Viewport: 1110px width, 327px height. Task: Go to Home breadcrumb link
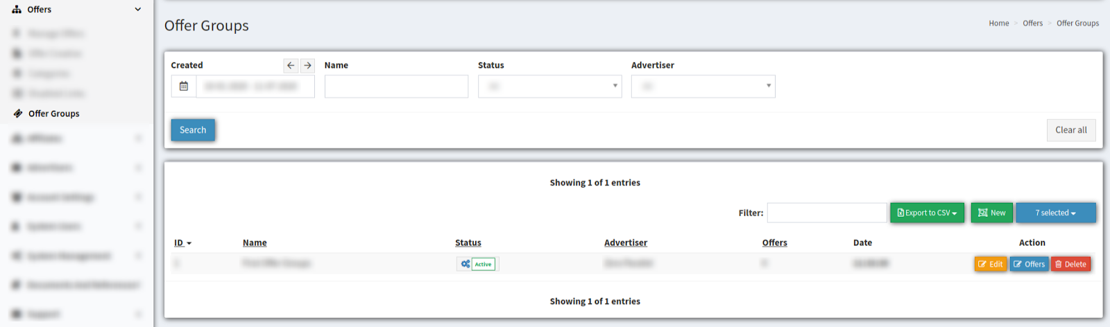pos(999,23)
